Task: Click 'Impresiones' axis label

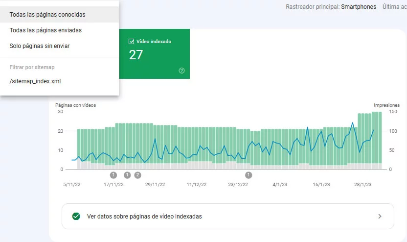Action: pos(386,105)
